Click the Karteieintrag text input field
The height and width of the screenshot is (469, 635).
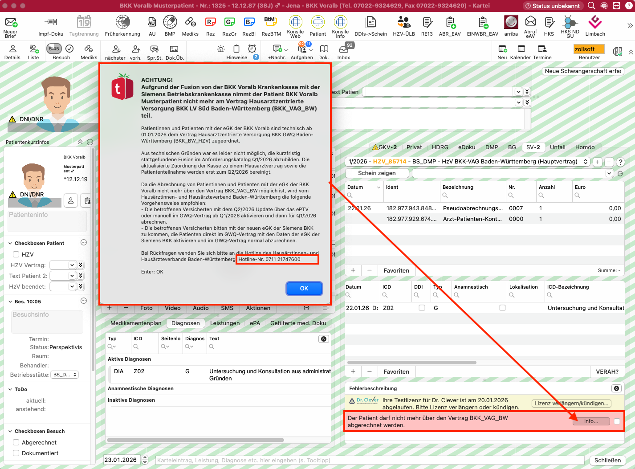[x=370, y=460]
